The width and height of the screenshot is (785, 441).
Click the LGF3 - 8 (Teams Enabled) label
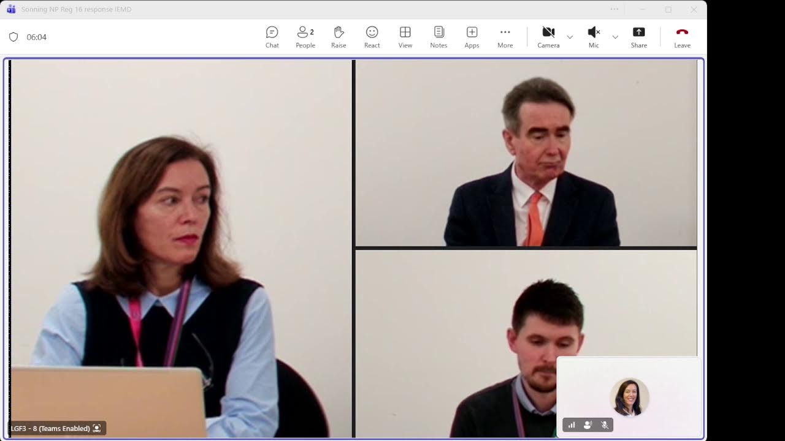pos(50,429)
